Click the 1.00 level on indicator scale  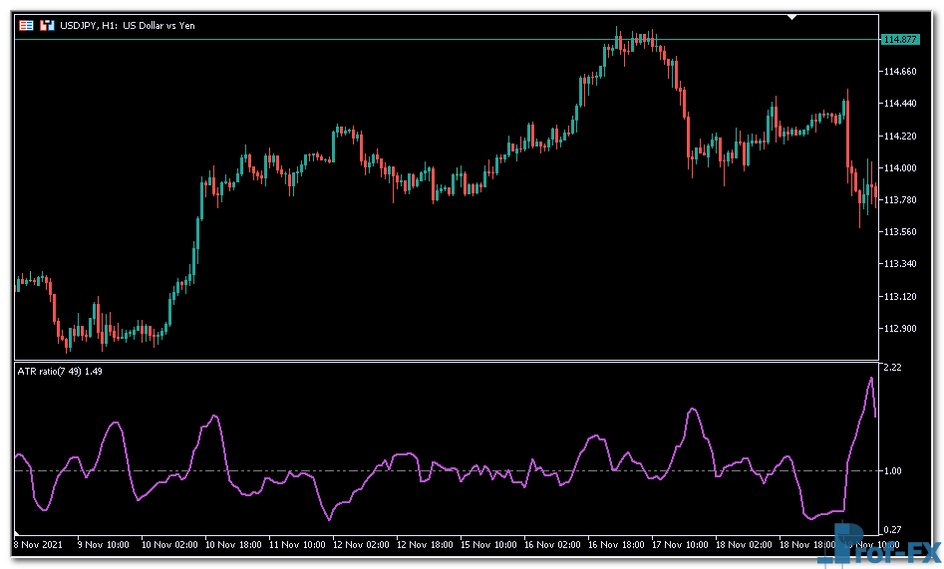tap(892, 471)
